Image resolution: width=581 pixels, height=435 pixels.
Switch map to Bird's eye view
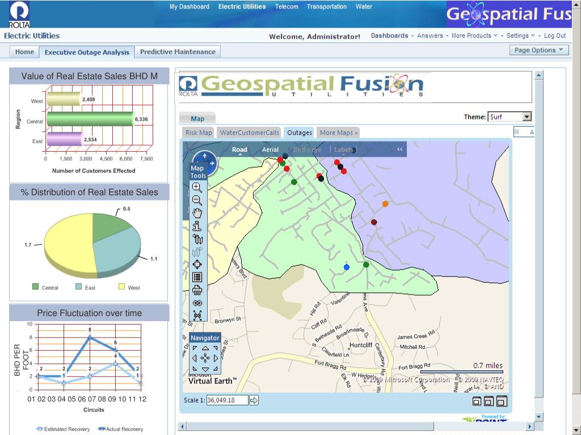click(x=307, y=150)
